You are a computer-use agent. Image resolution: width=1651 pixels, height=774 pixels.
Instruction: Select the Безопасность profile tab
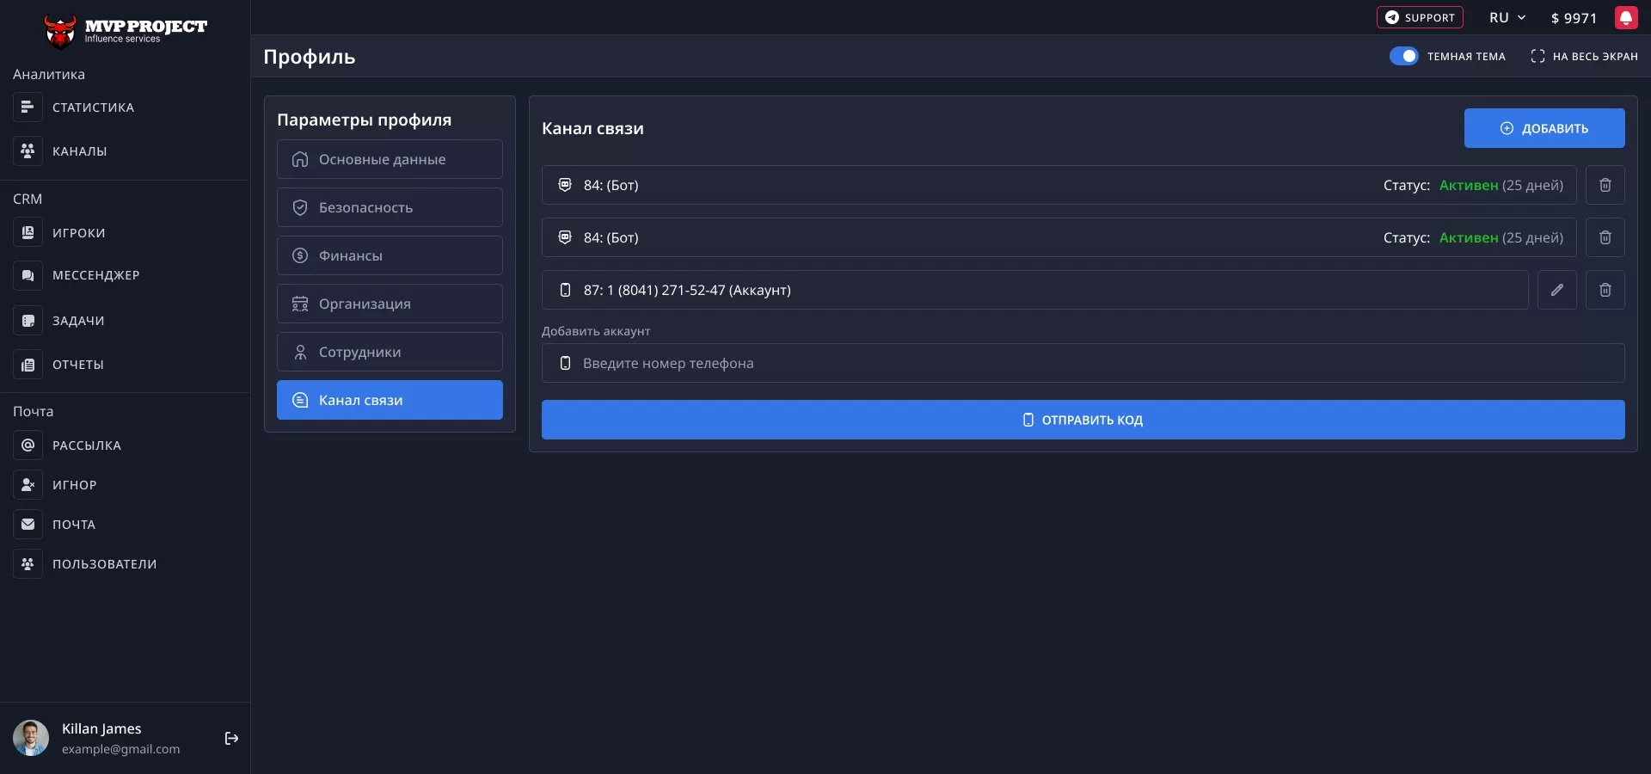[x=390, y=208]
